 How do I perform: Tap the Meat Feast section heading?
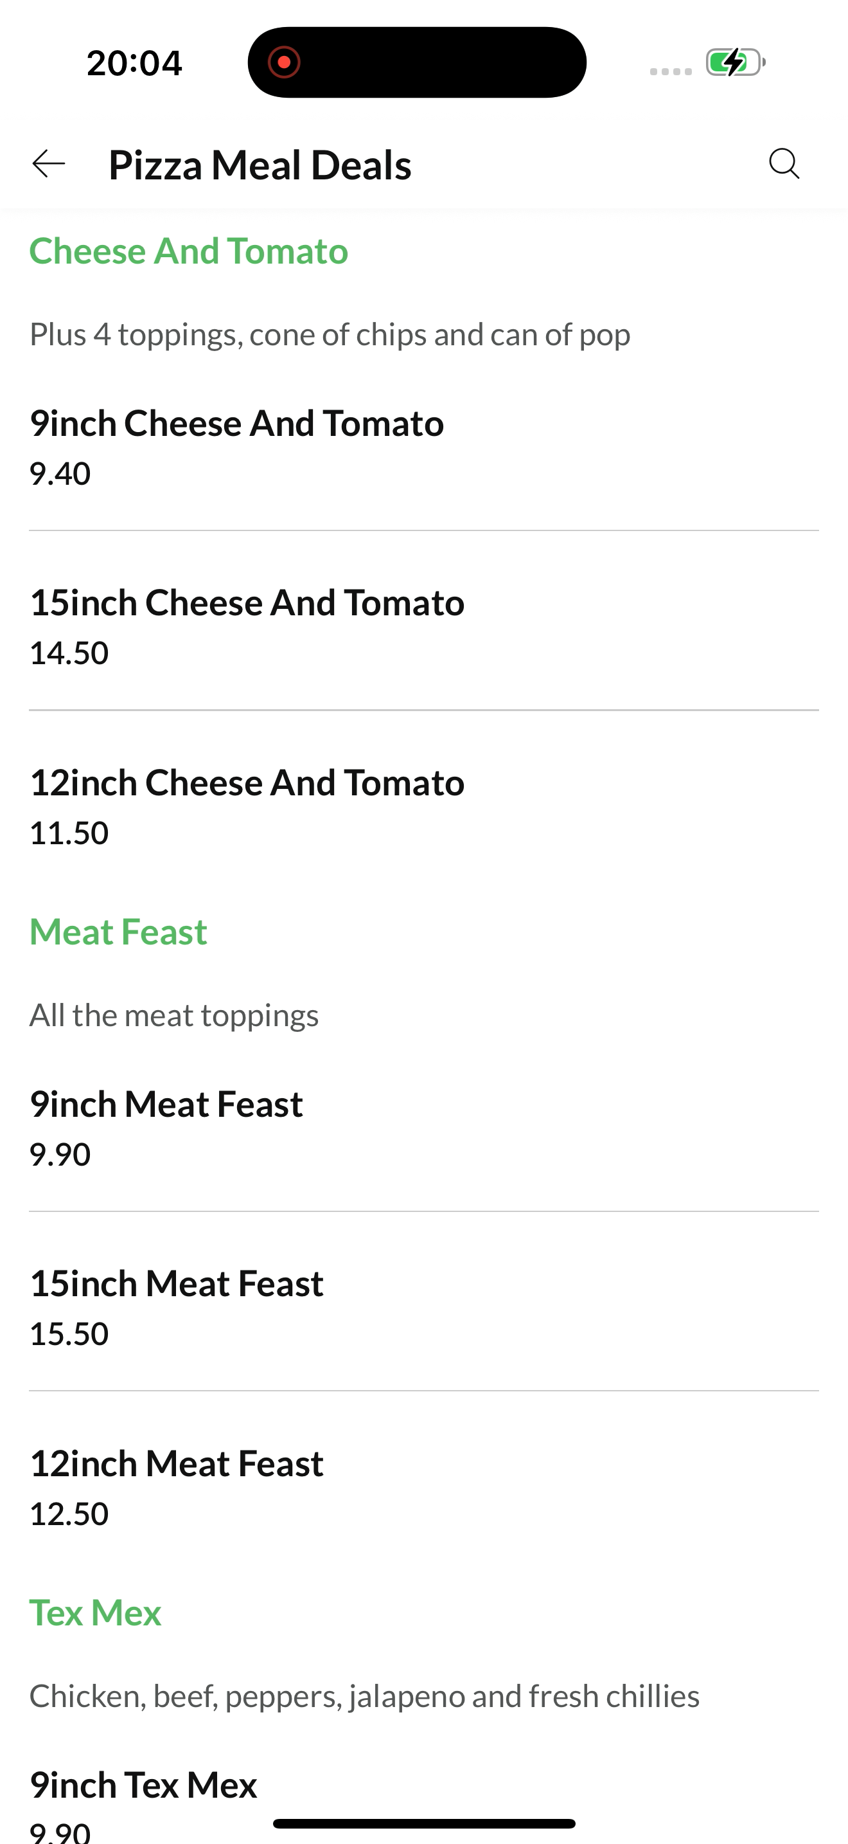pos(118,931)
